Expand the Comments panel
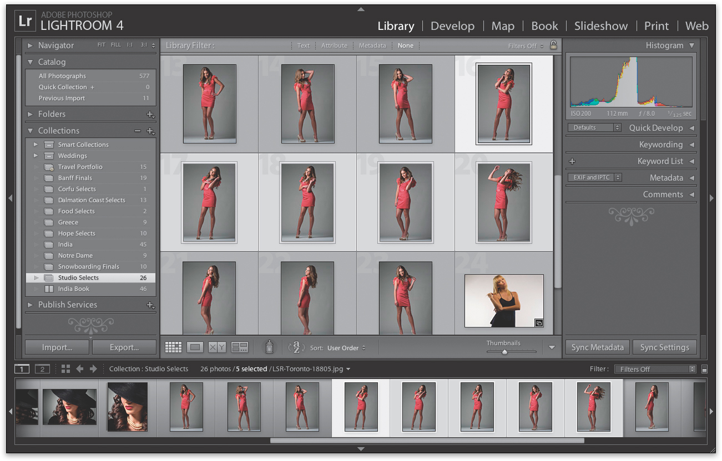 click(x=691, y=194)
